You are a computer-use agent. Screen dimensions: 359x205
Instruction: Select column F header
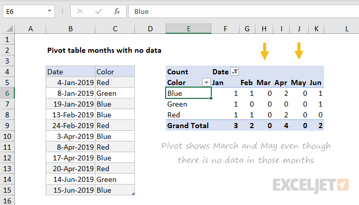click(x=225, y=29)
